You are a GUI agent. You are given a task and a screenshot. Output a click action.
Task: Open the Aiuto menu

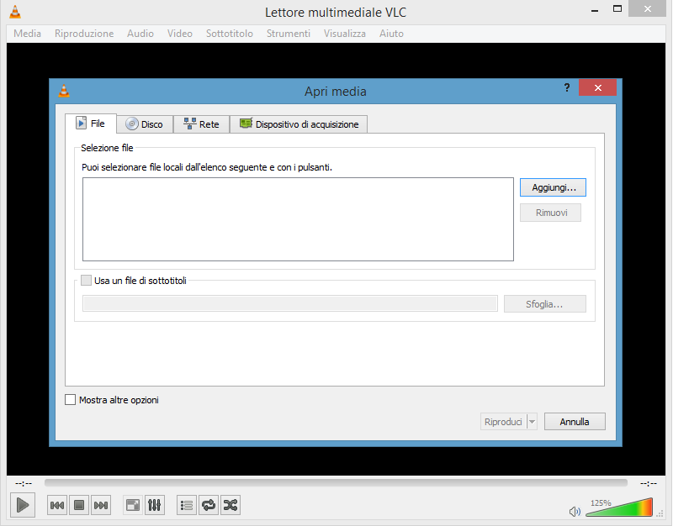click(x=391, y=34)
